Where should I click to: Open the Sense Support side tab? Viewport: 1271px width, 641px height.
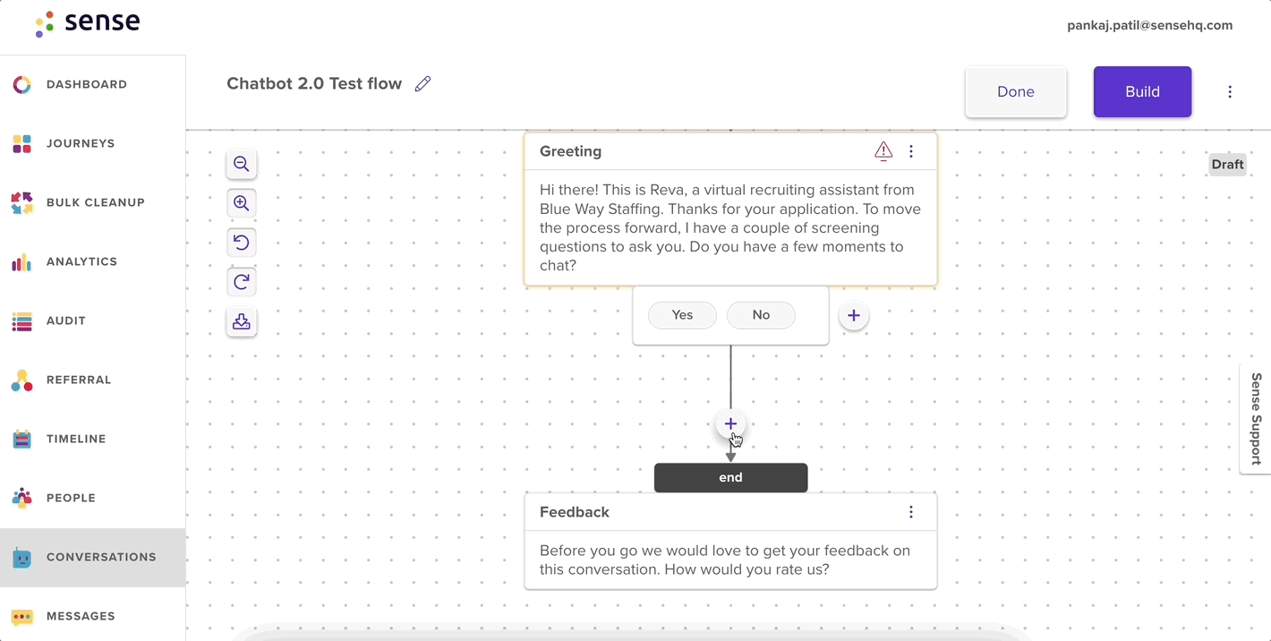tap(1256, 418)
